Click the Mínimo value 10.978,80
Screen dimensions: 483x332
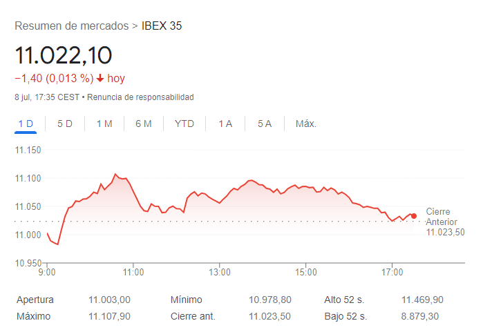tap(270, 300)
